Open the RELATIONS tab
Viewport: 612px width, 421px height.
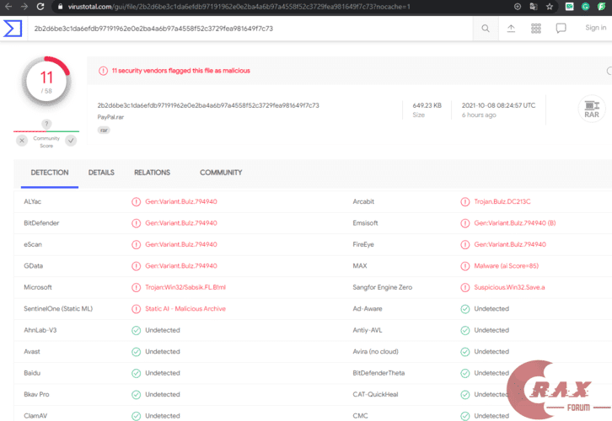click(x=152, y=173)
